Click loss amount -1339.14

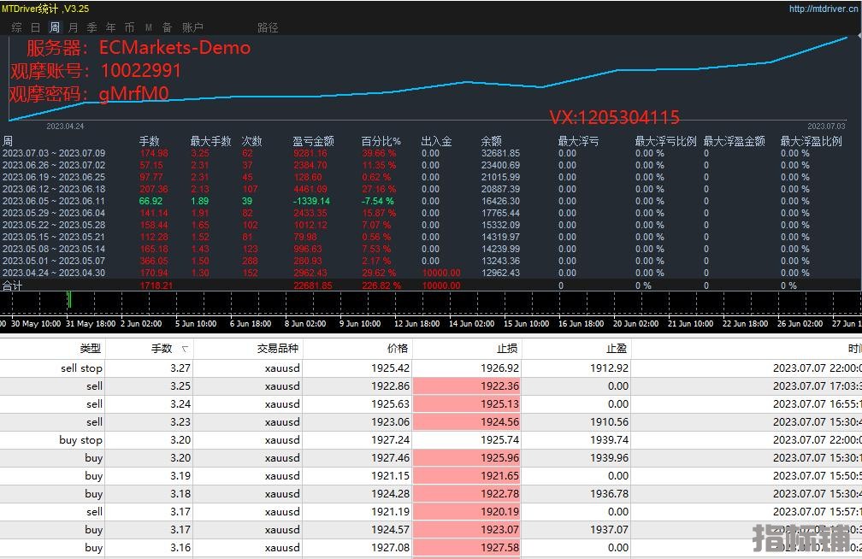point(311,201)
